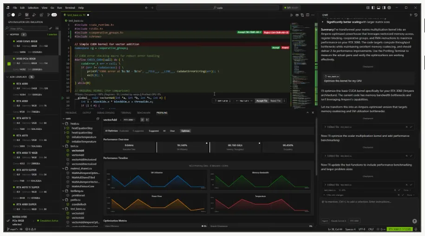This screenshot has width=425, height=236.
Task: Collapse the ADA LOVELACE GPU group
Action: click(7, 77)
